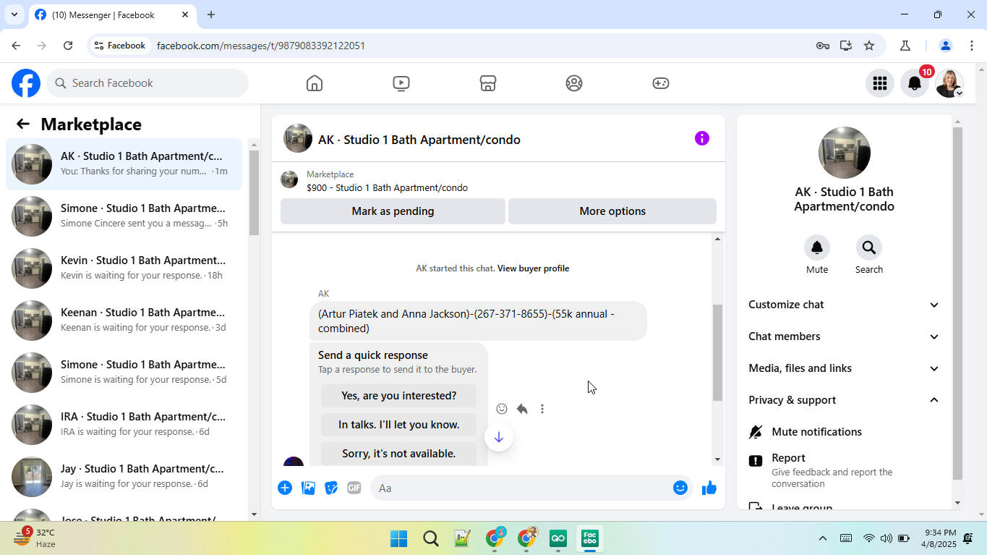Image resolution: width=987 pixels, height=555 pixels.
Task: Open Windows taskbar search
Action: click(x=431, y=538)
